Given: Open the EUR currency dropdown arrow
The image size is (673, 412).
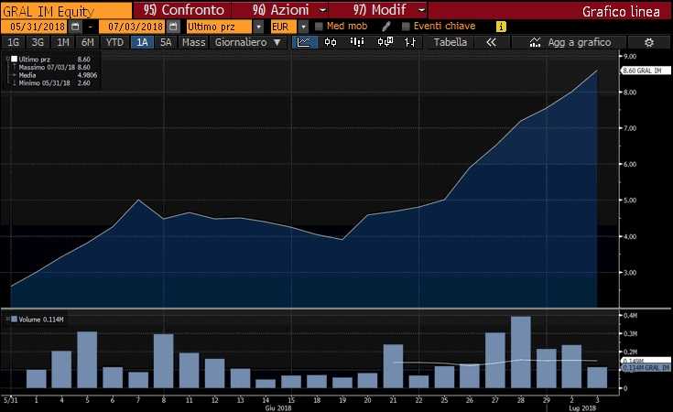Looking at the screenshot, I should (303, 27).
